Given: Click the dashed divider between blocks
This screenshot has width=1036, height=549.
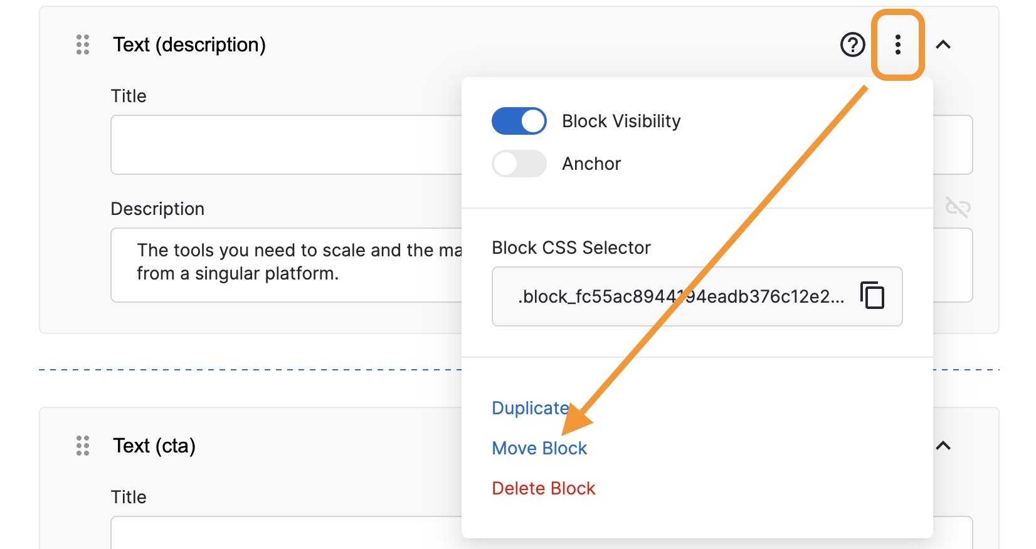Looking at the screenshot, I should [x=251, y=370].
